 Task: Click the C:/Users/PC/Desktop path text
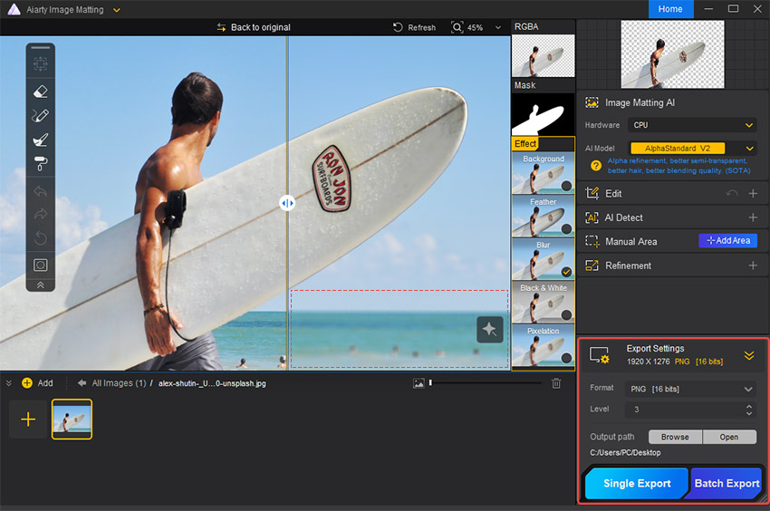click(625, 452)
